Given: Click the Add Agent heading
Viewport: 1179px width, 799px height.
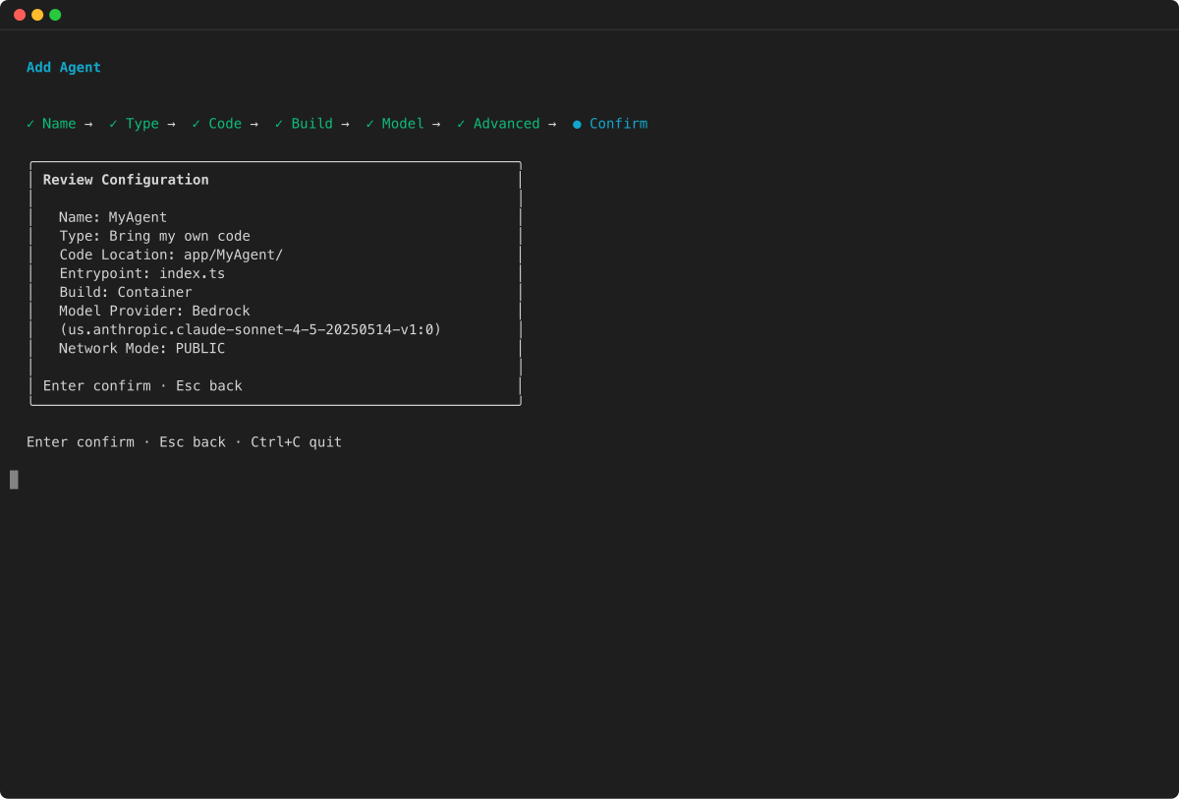Looking at the screenshot, I should click(64, 68).
